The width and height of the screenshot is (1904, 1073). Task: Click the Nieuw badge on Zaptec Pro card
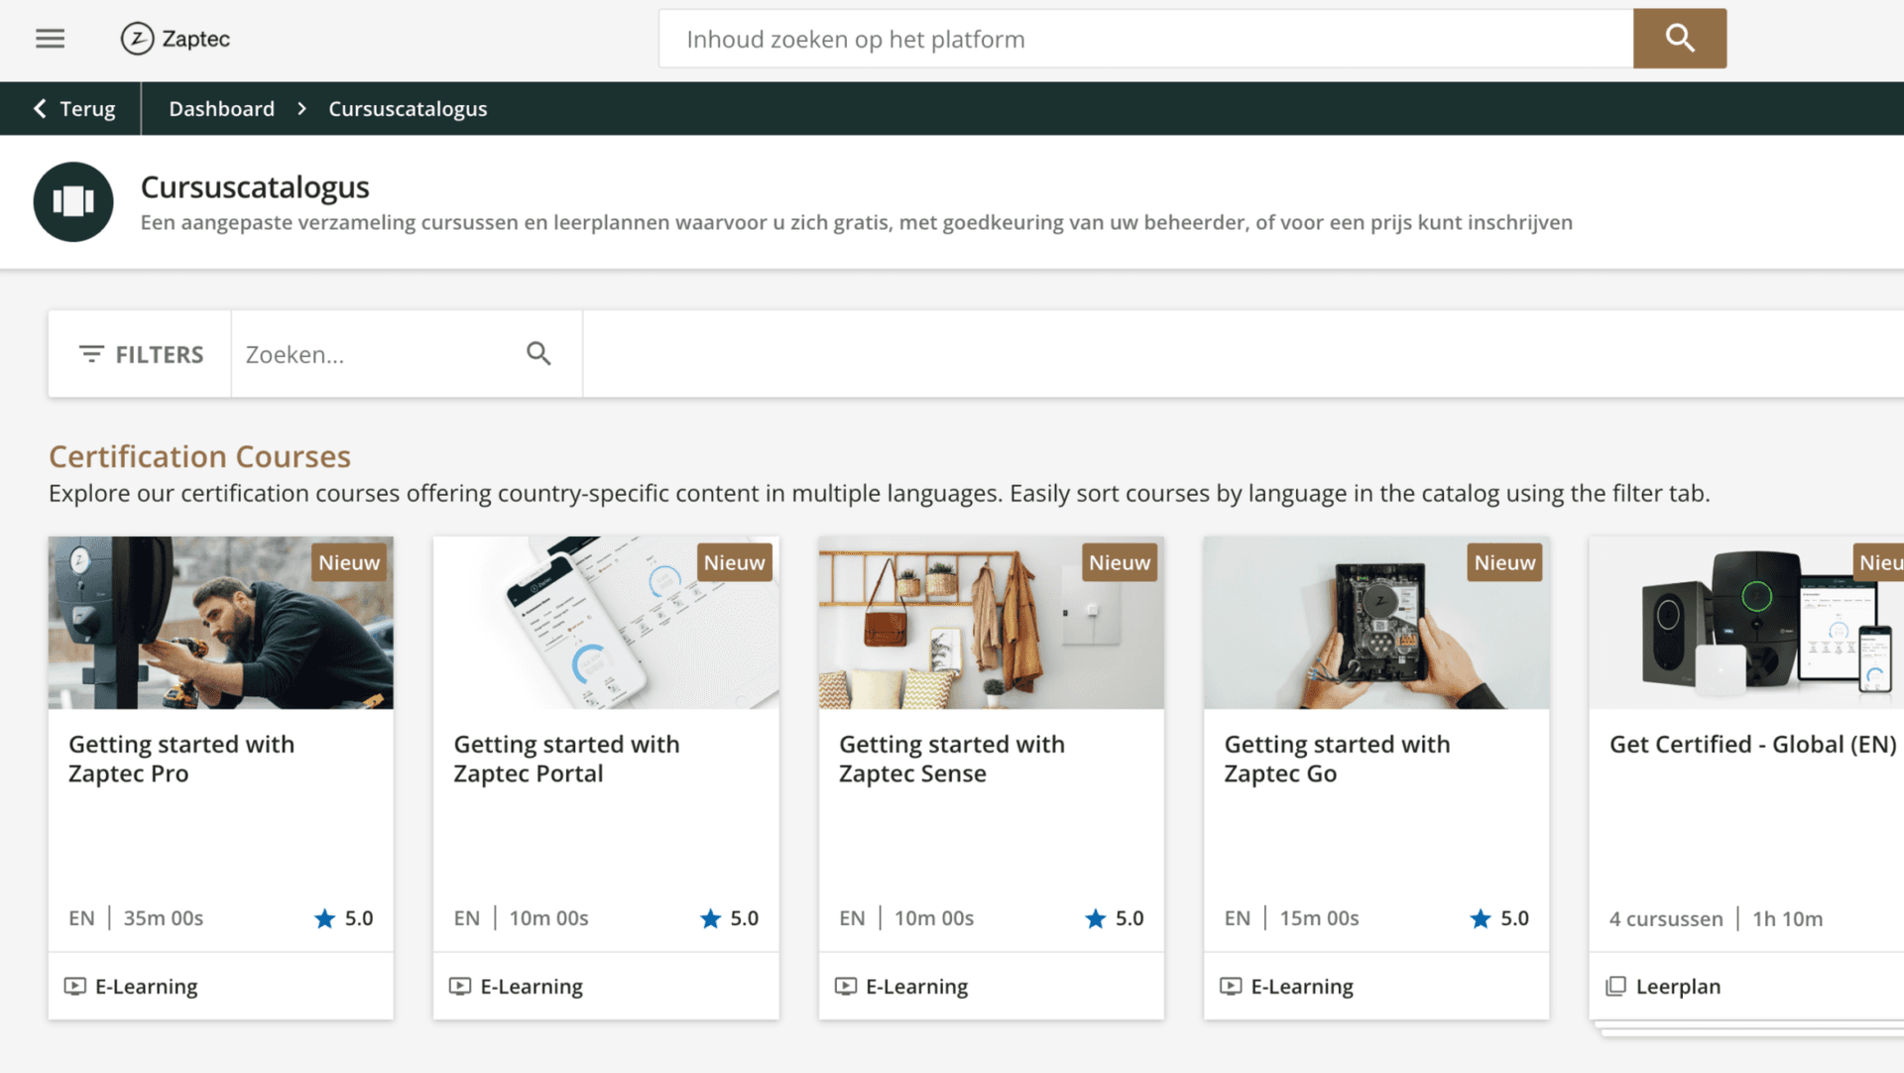[349, 562]
